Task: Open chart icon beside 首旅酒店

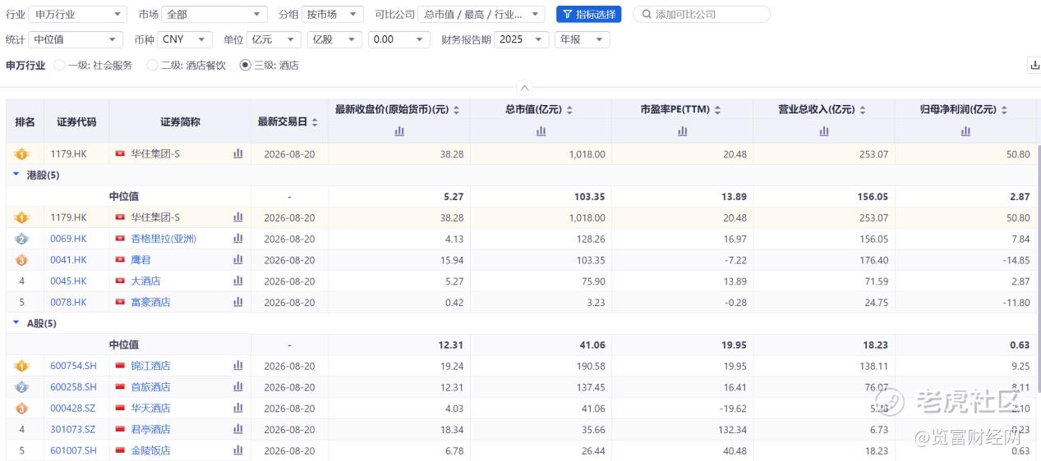Action: [x=238, y=387]
